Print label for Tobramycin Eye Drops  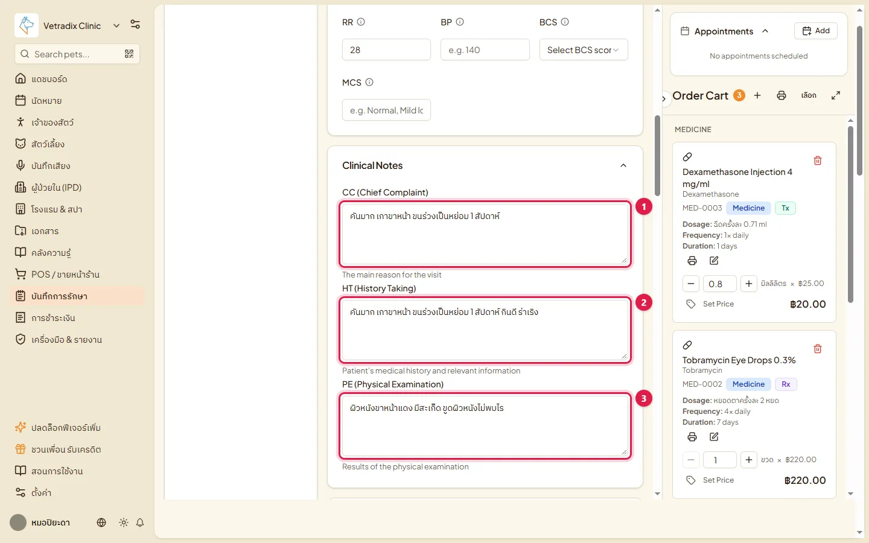tap(692, 437)
